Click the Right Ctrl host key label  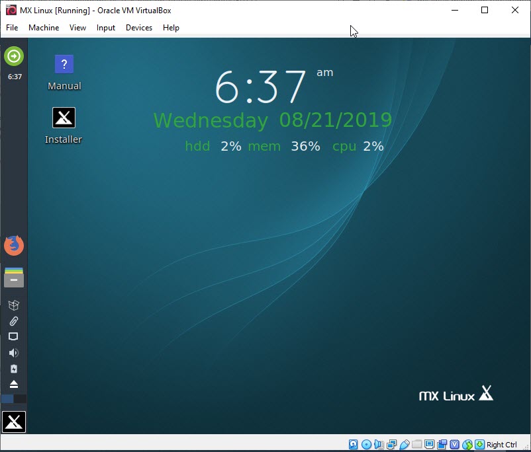[502, 445]
